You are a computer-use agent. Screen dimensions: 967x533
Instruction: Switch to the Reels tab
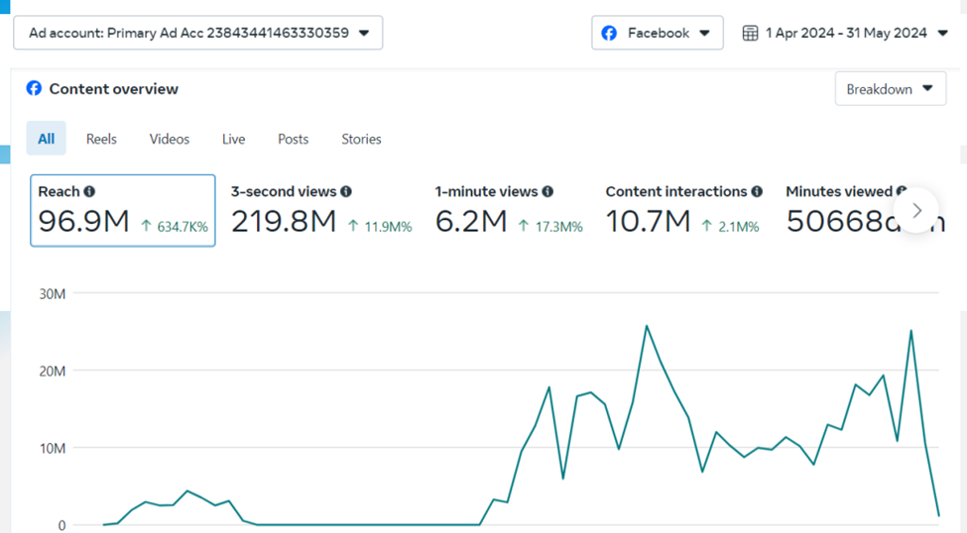point(101,139)
